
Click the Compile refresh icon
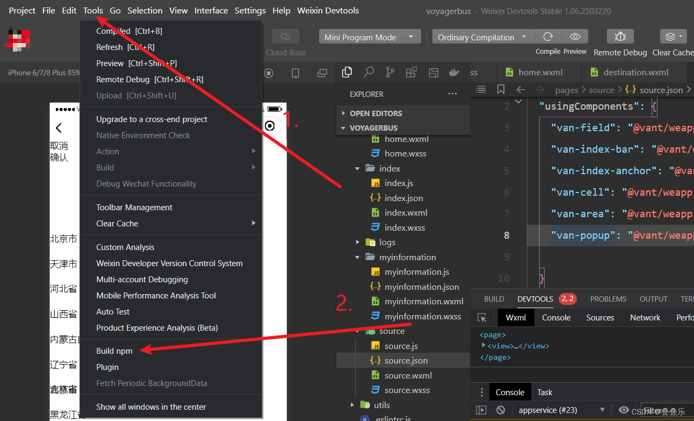tap(548, 37)
